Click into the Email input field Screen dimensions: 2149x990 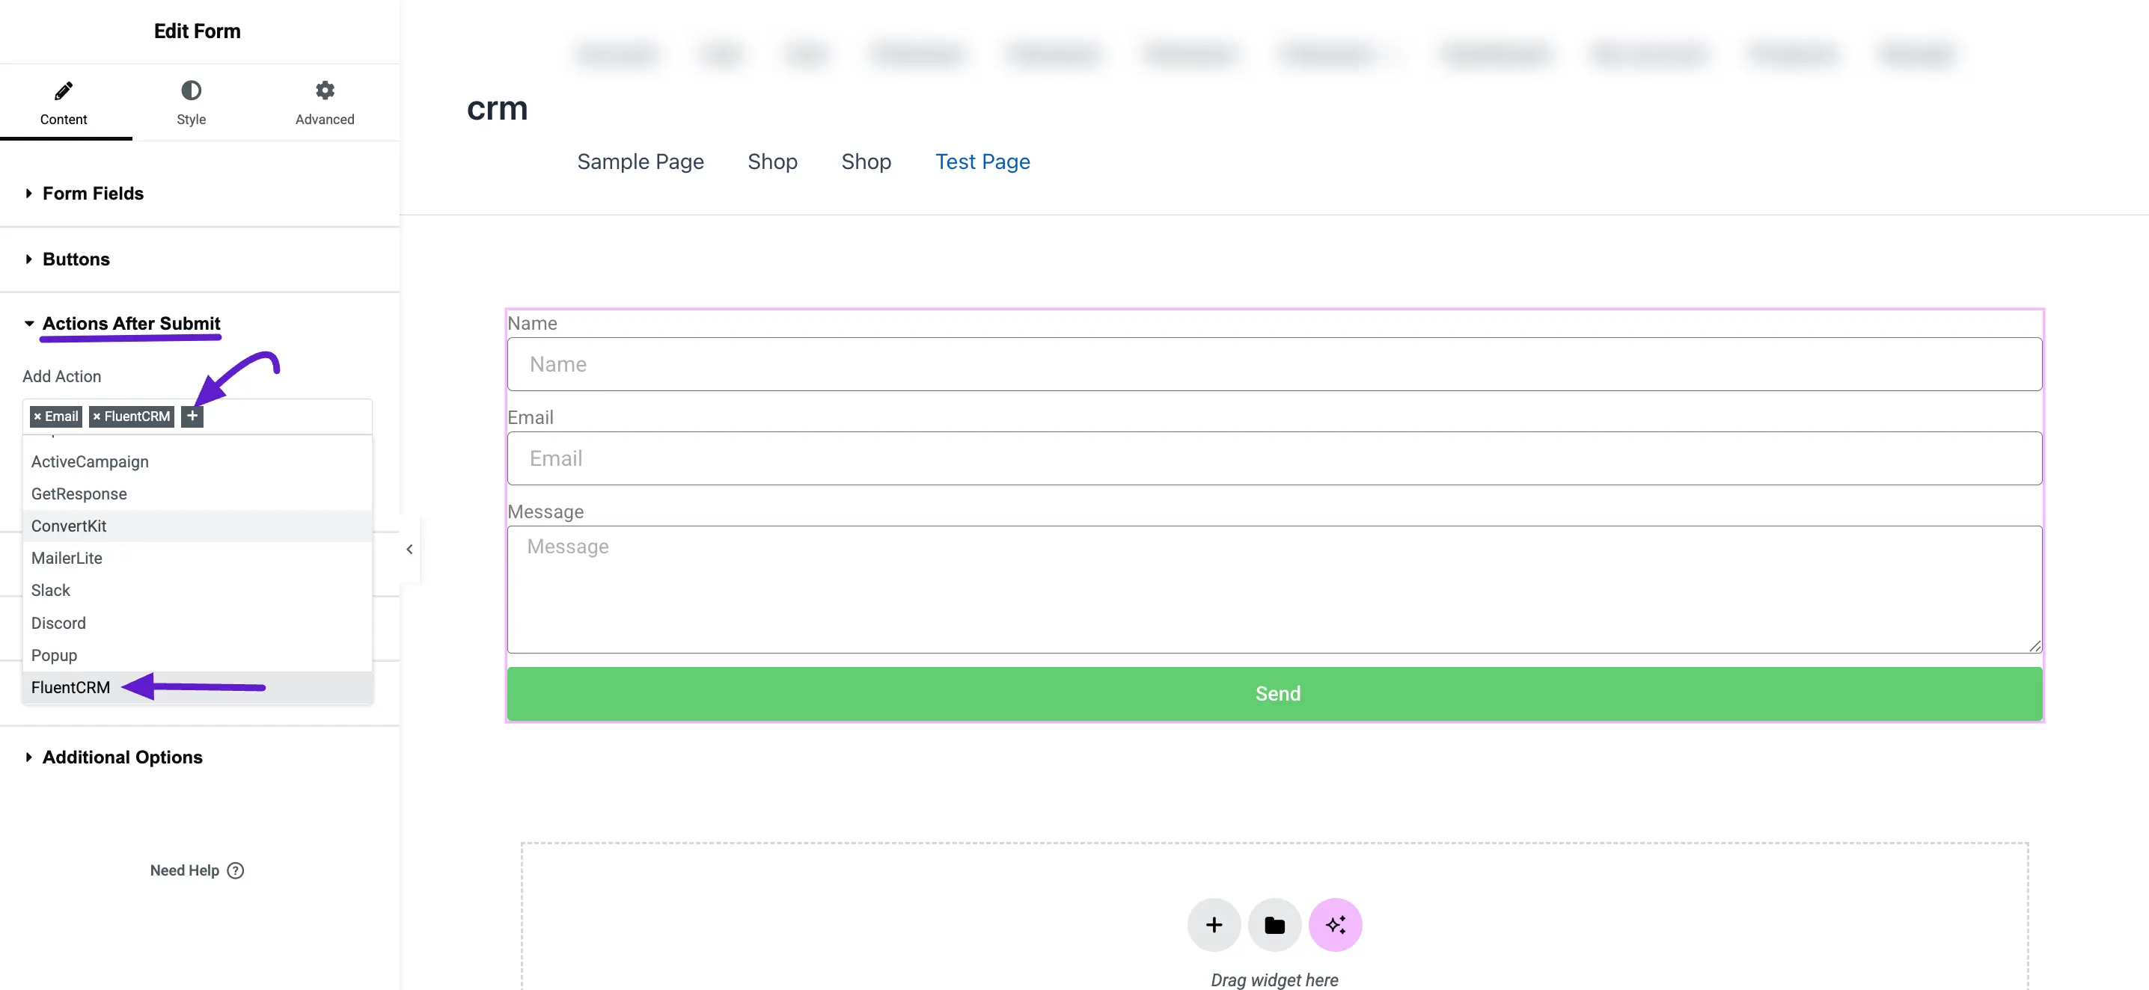click(x=1275, y=458)
